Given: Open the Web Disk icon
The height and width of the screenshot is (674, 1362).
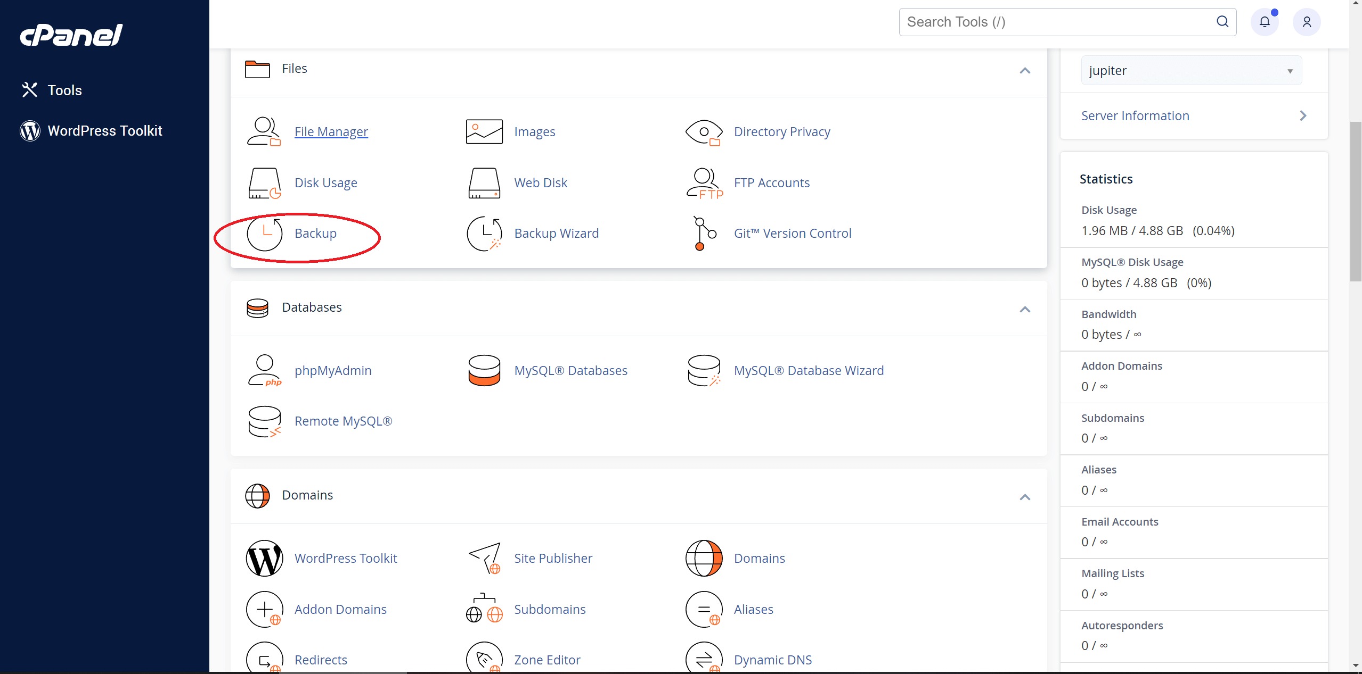Looking at the screenshot, I should coord(484,183).
